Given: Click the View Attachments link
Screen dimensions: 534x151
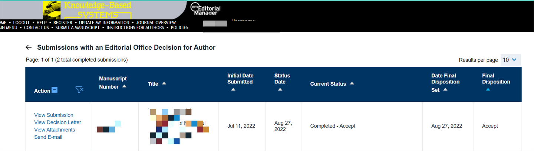Looking at the screenshot, I should pos(55,130).
